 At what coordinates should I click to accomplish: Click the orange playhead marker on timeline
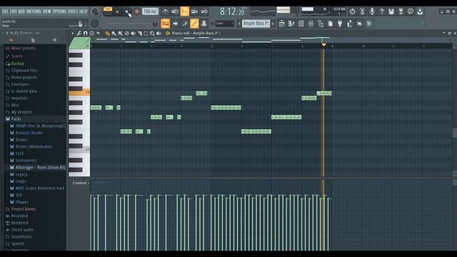(323, 45)
